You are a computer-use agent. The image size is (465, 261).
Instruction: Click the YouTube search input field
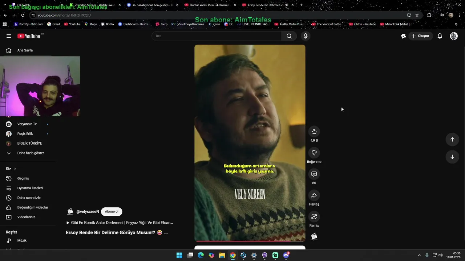tap(217, 36)
